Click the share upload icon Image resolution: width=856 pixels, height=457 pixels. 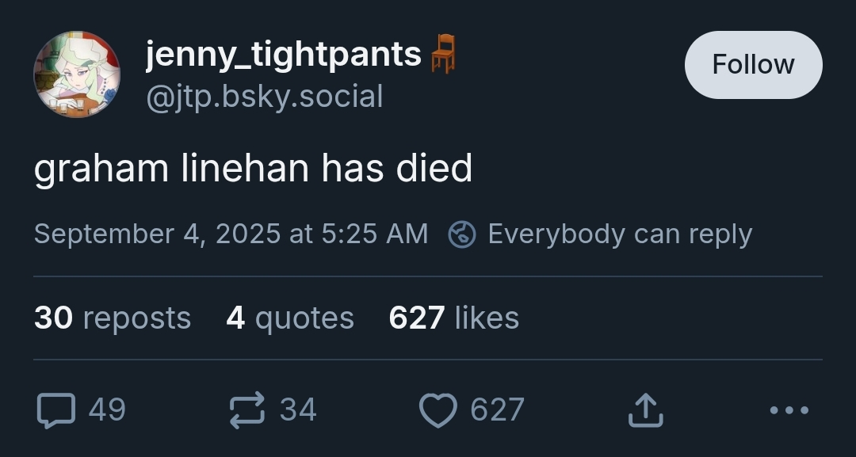(x=644, y=410)
